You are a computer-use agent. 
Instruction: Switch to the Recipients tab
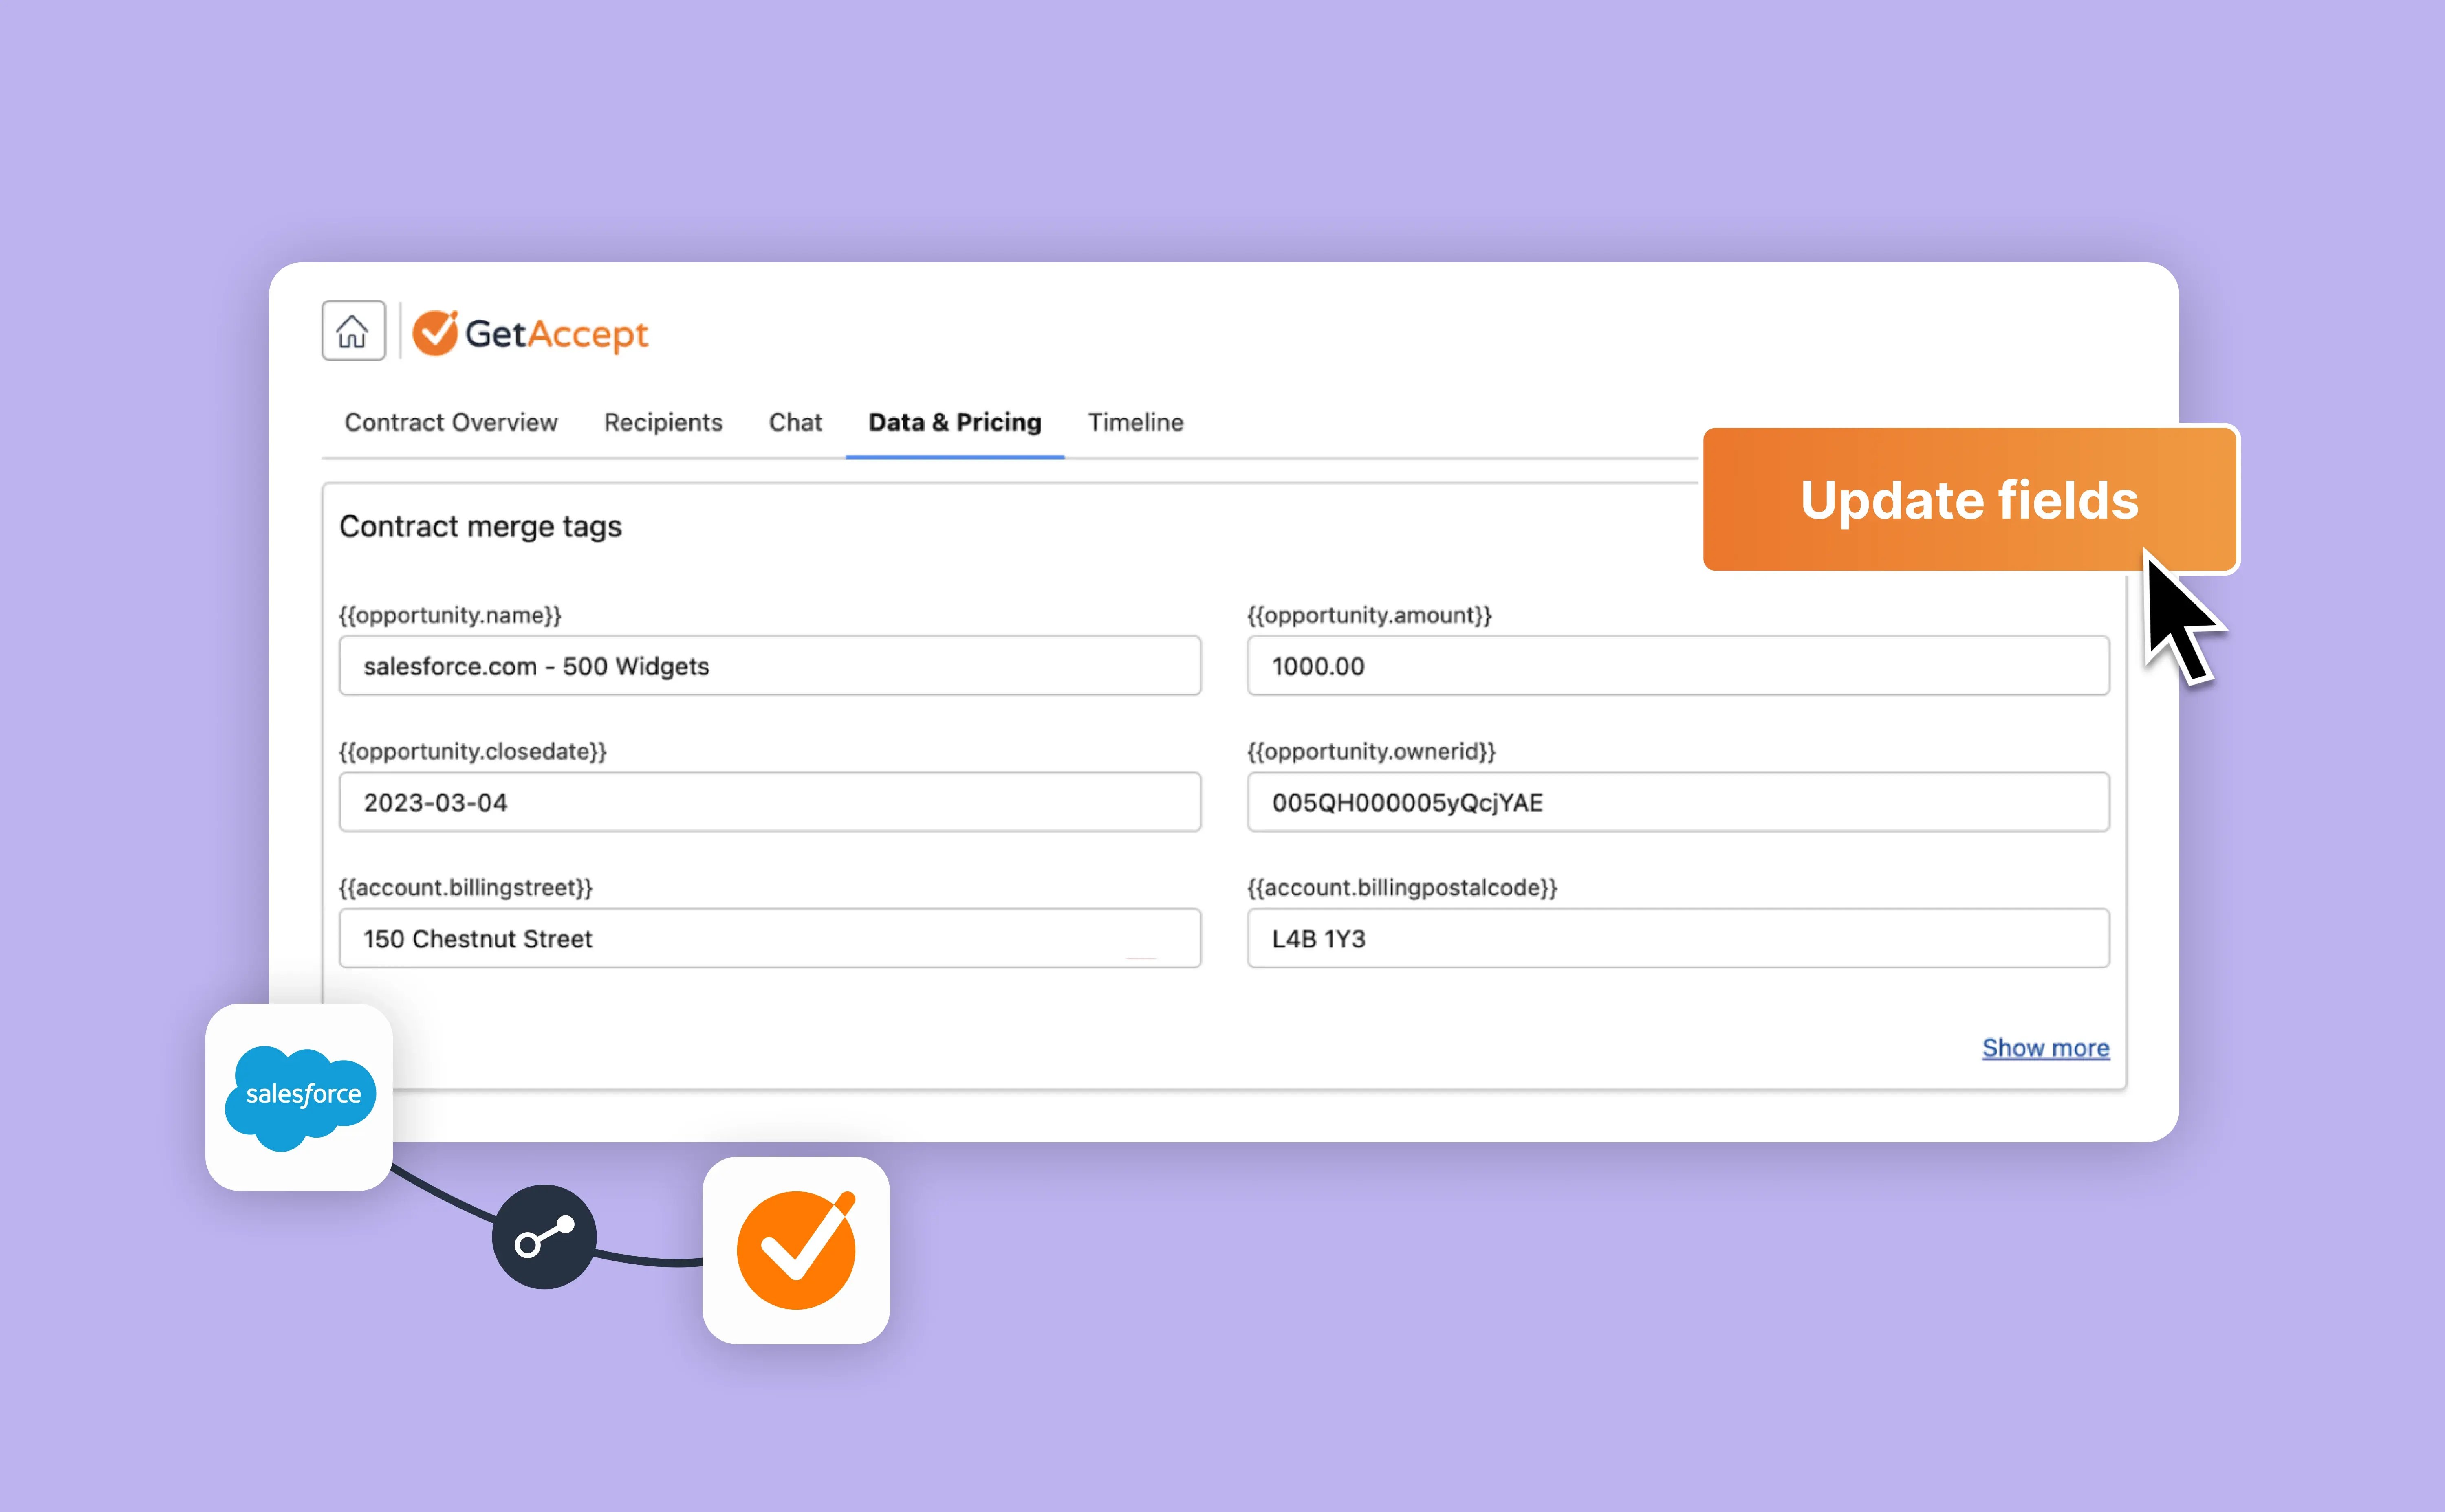(x=663, y=422)
